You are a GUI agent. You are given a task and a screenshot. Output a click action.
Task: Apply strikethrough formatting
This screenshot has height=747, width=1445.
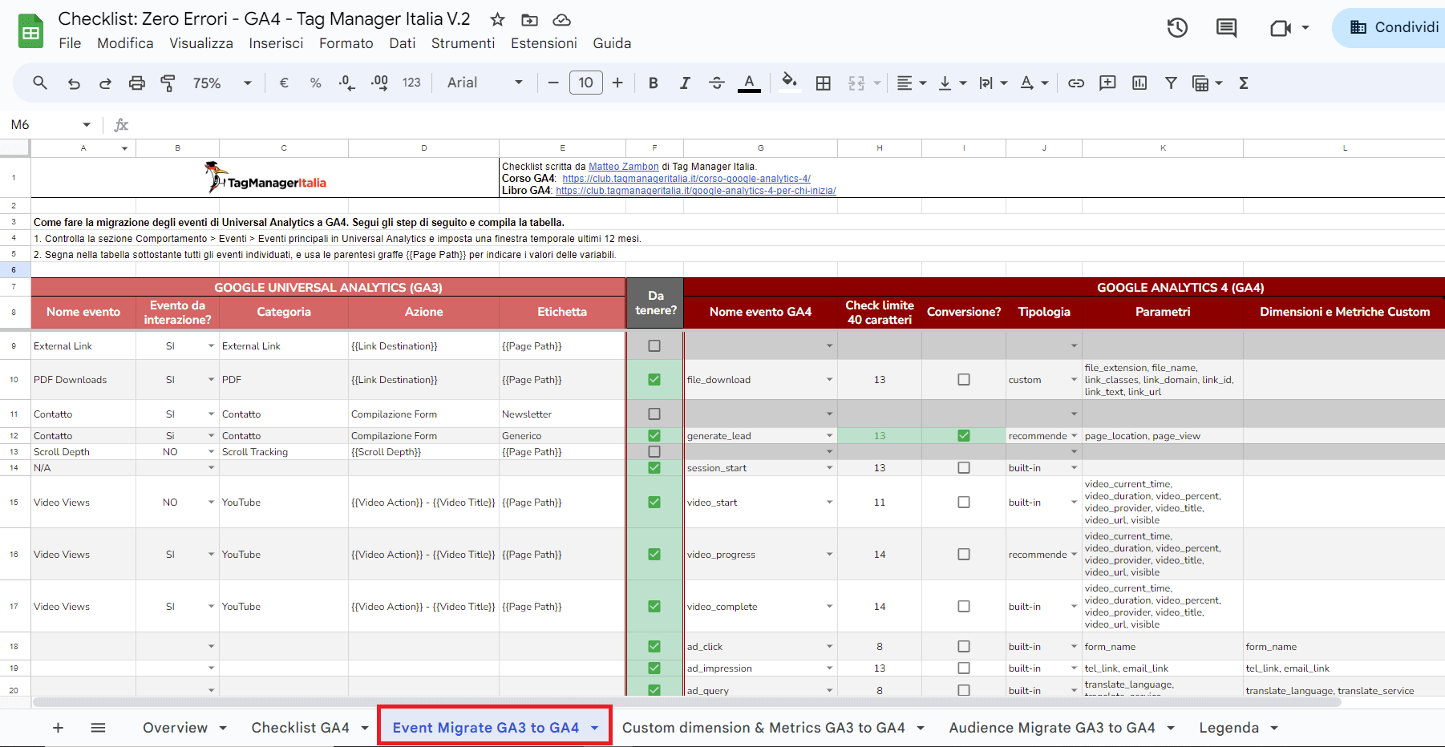(717, 83)
